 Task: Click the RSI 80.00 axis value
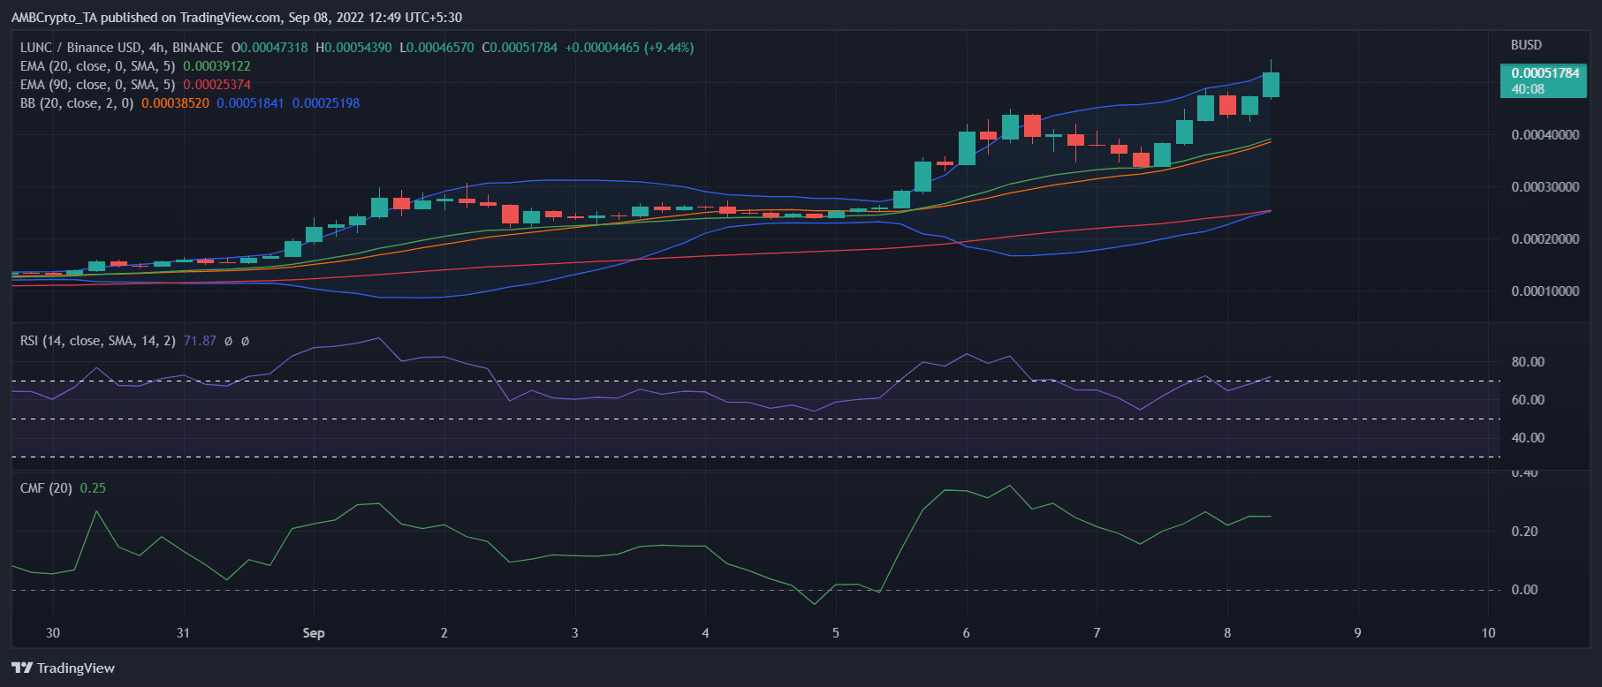coord(1528,362)
